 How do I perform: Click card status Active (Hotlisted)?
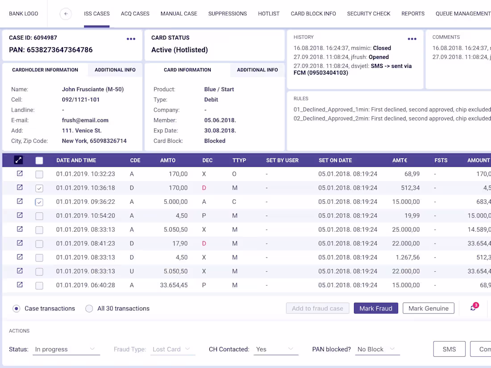pyautogui.click(x=179, y=50)
